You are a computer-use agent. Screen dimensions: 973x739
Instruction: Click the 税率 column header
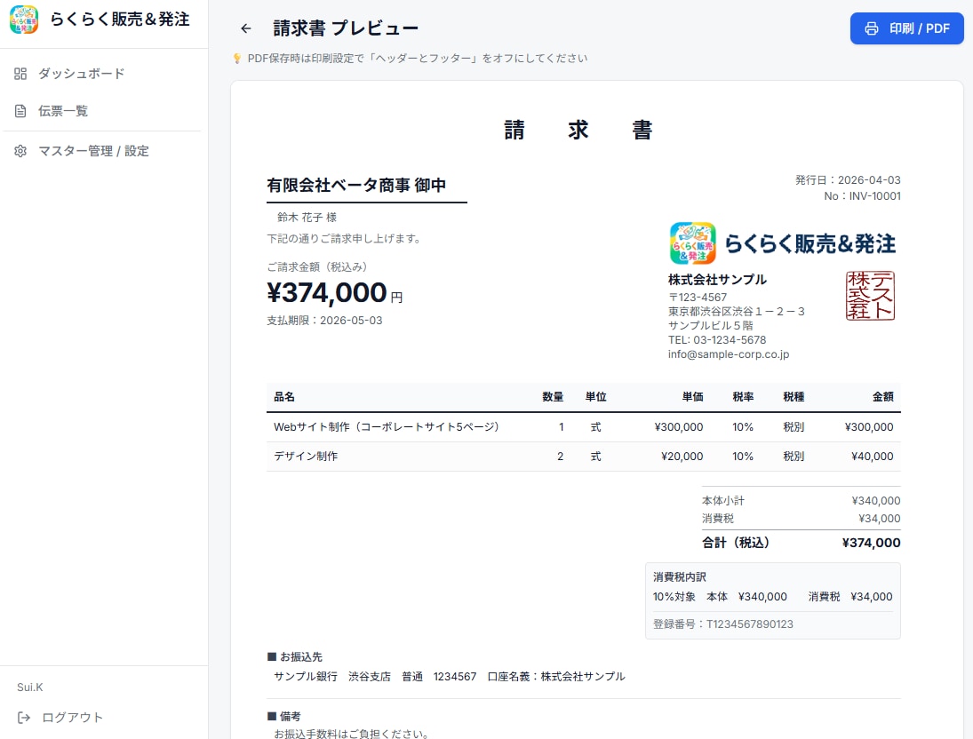pos(743,397)
